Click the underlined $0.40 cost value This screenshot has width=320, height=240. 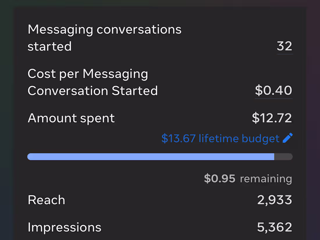click(273, 90)
